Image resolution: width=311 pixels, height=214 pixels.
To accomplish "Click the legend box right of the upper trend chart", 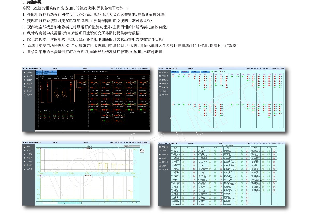I will point(142,151).
